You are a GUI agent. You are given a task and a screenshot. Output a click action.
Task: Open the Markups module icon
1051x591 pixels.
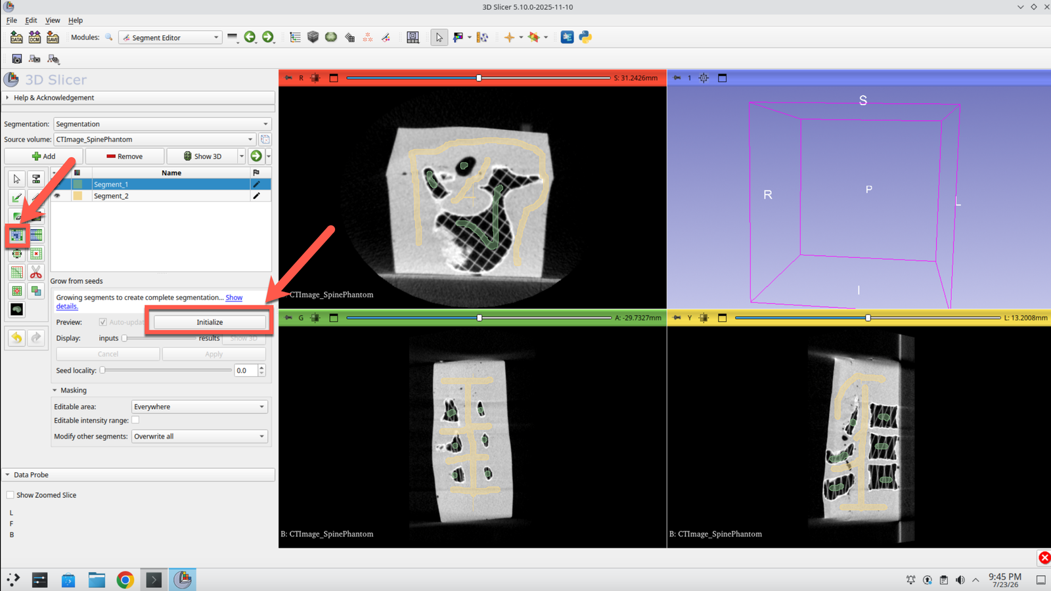pos(368,37)
